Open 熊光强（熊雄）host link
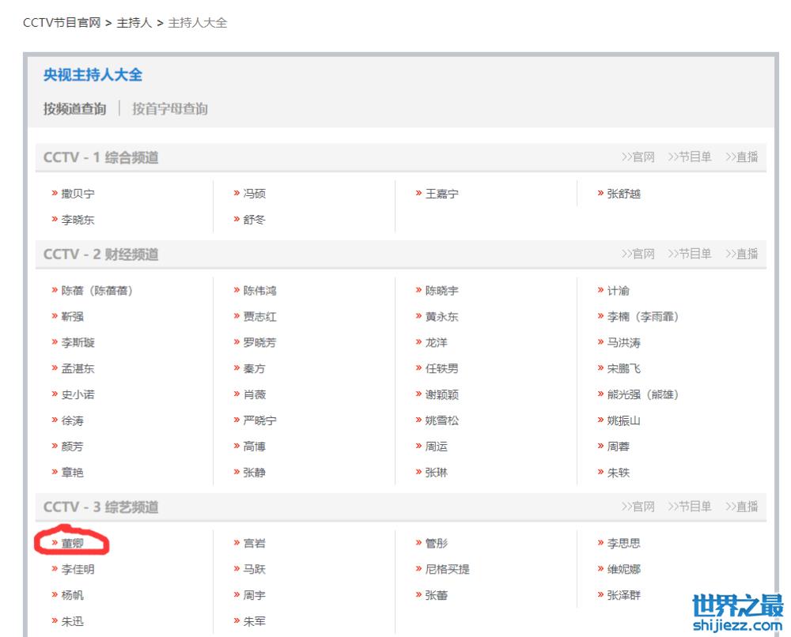Image resolution: width=791 pixels, height=637 pixels. tap(642, 394)
